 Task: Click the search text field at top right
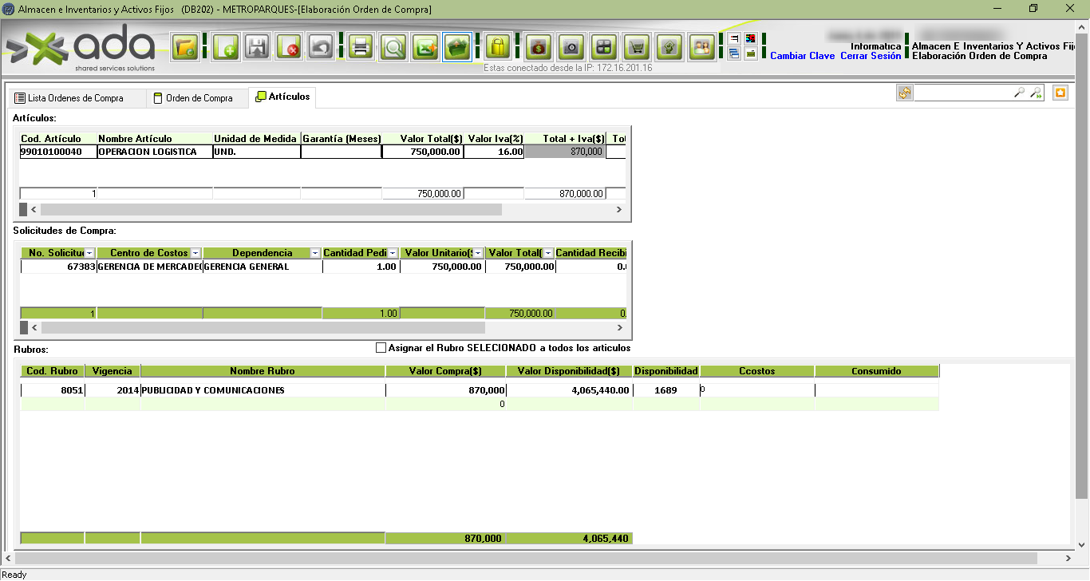[963, 93]
